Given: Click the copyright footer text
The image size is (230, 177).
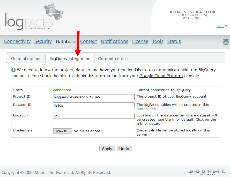Looking at the screenshot, I should 56,172.
